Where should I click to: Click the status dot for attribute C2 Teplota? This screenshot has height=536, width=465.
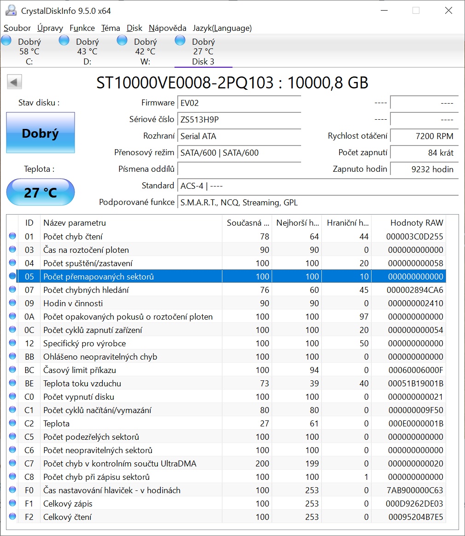[x=12, y=423]
